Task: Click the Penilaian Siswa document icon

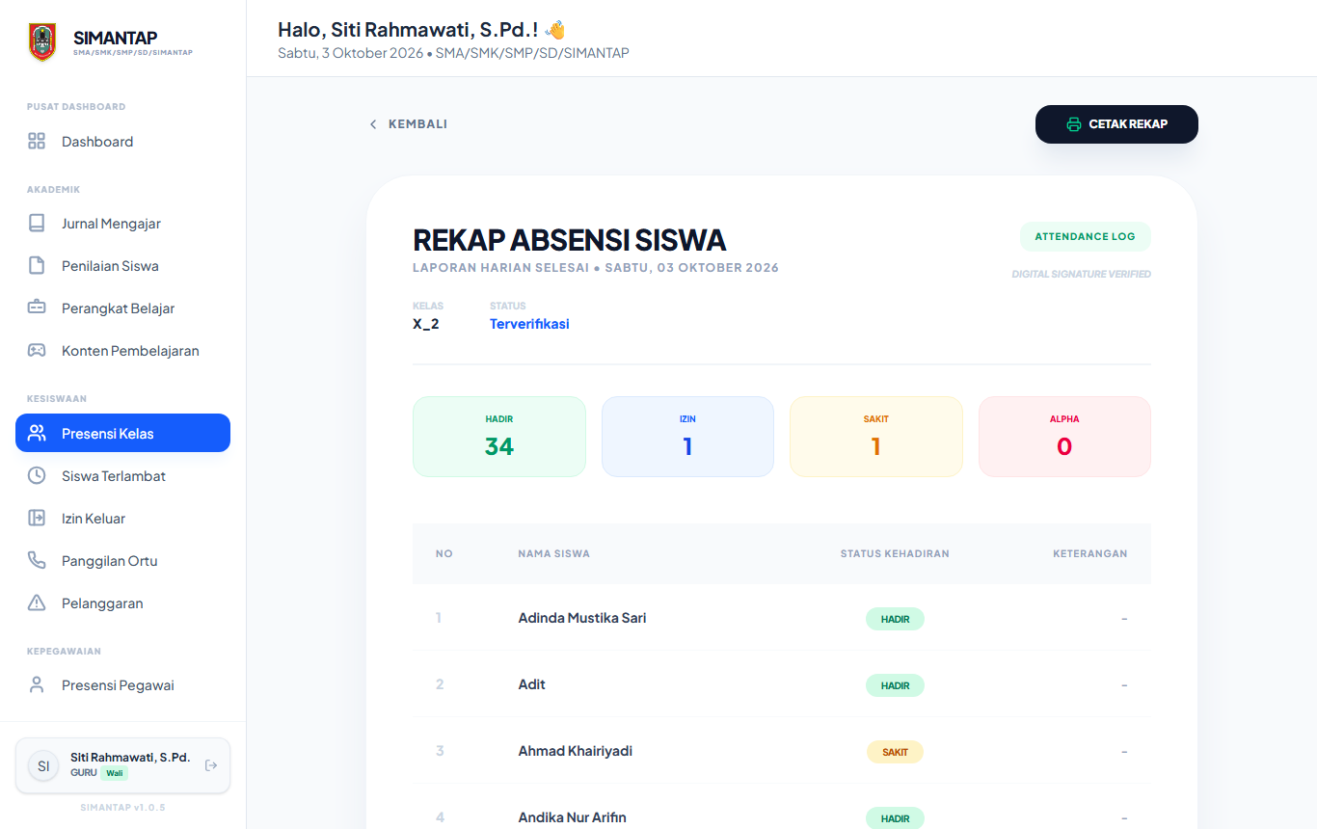Action: 37,266
